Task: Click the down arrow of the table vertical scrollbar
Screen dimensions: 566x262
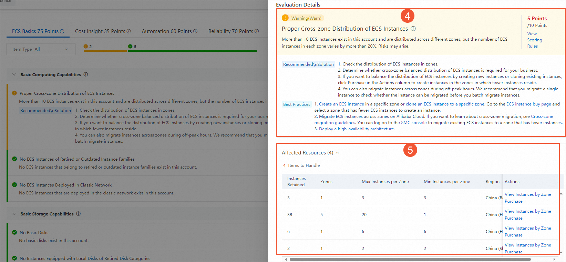Action: [561, 253]
